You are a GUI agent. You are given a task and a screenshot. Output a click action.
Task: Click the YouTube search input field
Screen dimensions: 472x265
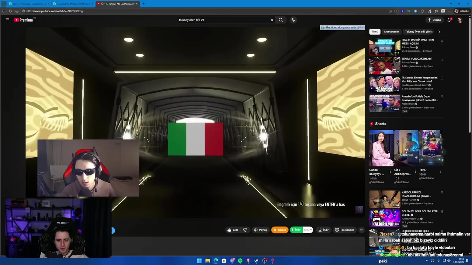pos(223,20)
